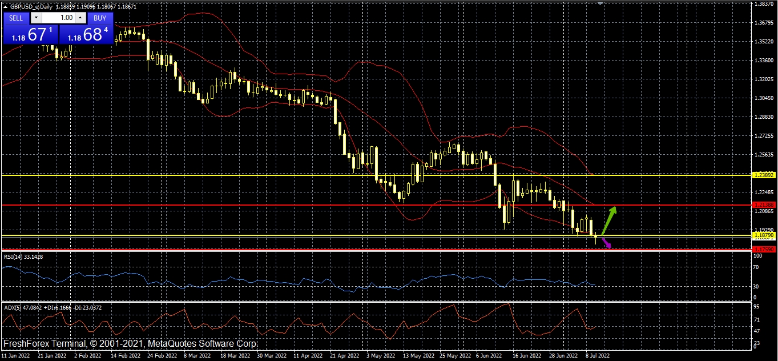Screen dimensions: 778x361
Task: Click the BUY button
Action: 100,18
